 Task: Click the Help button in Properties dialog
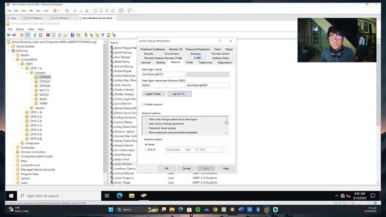coord(226,169)
